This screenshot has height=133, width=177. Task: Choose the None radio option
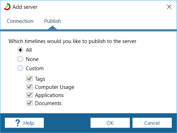pyautogui.click(x=20, y=59)
